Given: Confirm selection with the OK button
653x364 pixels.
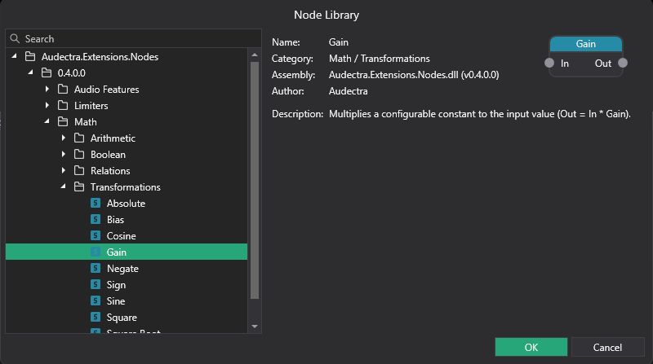Looking at the screenshot, I should click(x=531, y=347).
